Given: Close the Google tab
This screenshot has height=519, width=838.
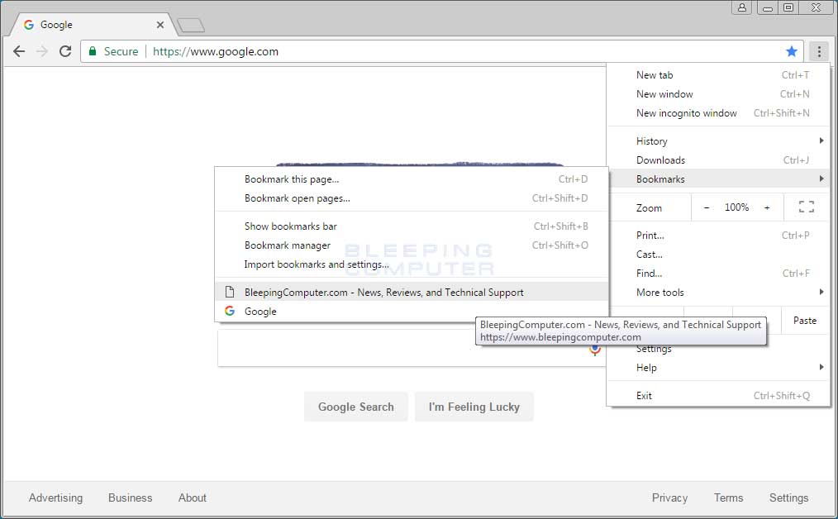Looking at the screenshot, I should pos(160,25).
